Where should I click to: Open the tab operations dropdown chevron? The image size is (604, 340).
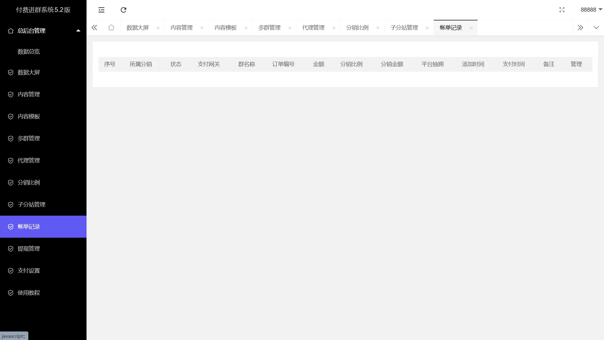[x=596, y=27]
